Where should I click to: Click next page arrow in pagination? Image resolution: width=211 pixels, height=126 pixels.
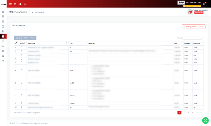pyautogui.click(x=202, y=112)
